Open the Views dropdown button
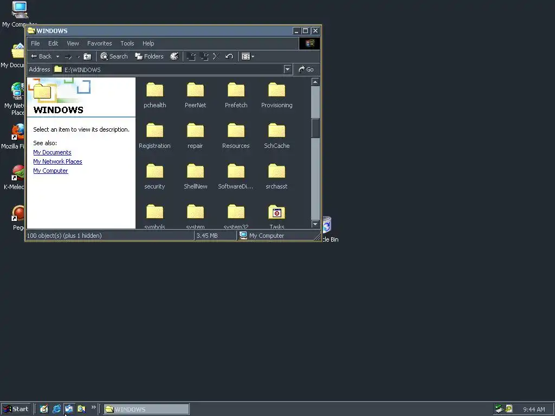 (248, 56)
